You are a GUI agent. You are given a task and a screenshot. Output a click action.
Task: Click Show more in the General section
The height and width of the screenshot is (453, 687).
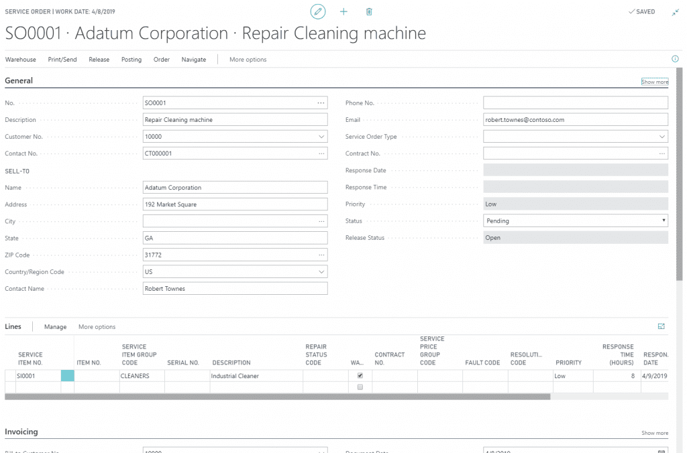(x=654, y=81)
